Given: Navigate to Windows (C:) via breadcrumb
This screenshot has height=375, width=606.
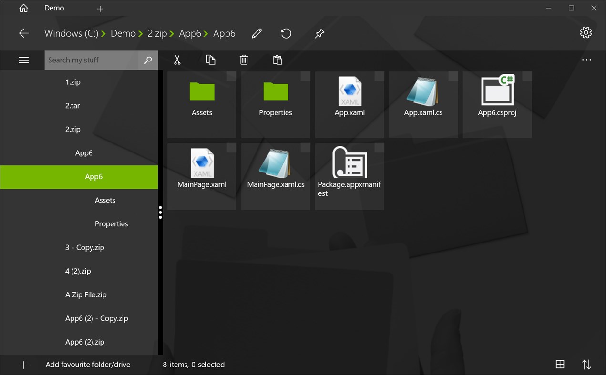Looking at the screenshot, I should point(72,33).
